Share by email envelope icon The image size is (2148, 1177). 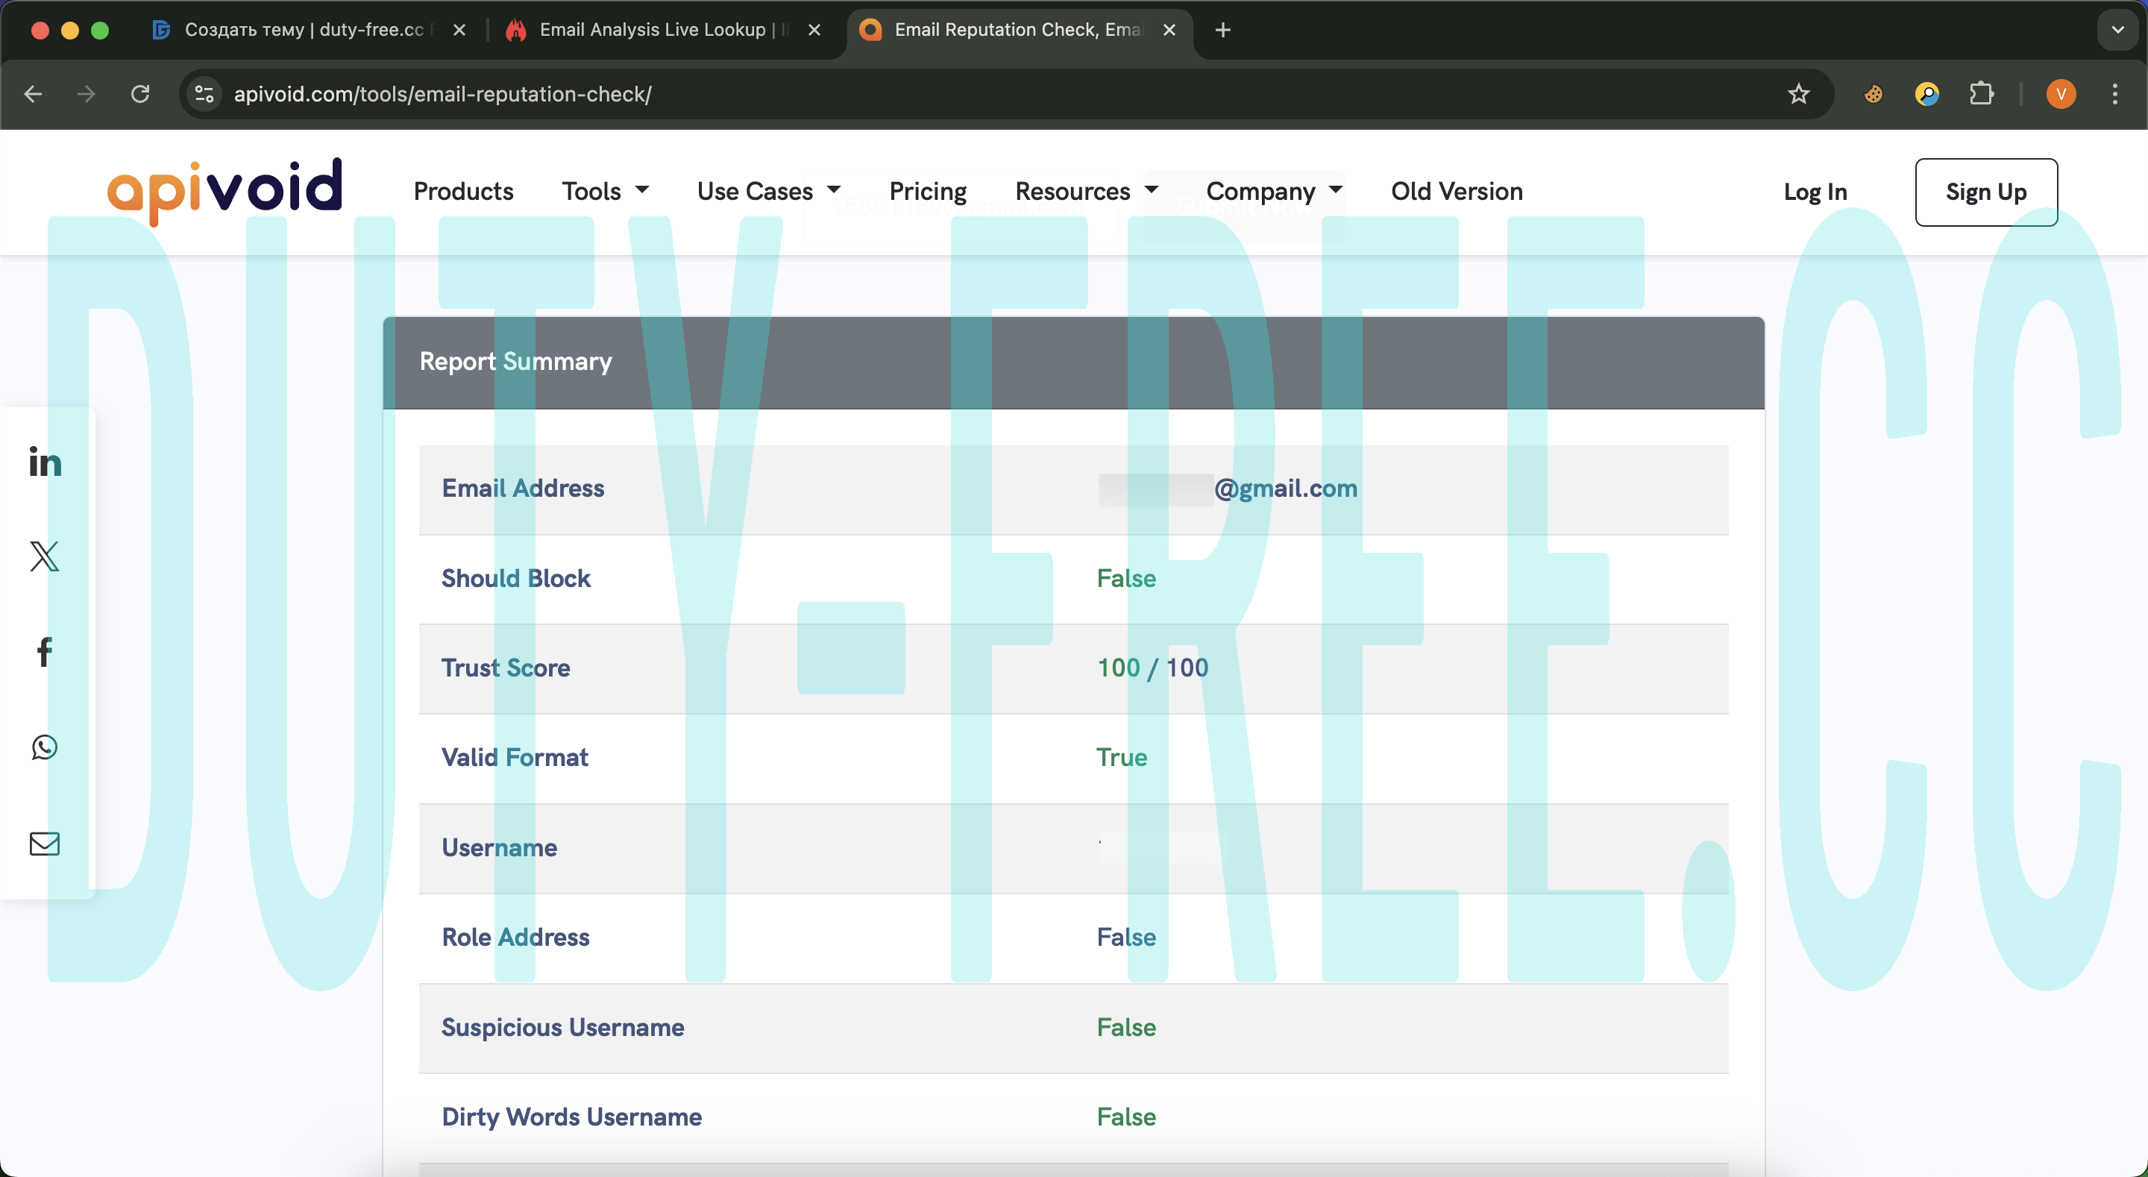click(44, 844)
